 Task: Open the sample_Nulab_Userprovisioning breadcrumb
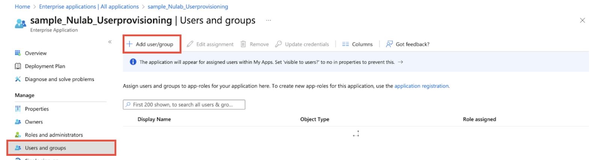(x=188, y=6)
